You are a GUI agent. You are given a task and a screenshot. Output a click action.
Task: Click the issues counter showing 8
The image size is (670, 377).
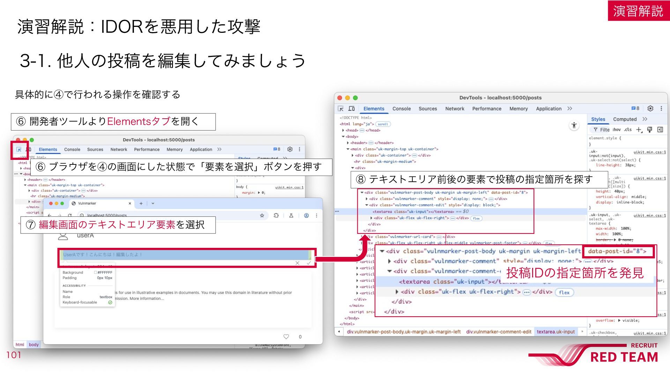click(x=635, y=109)
